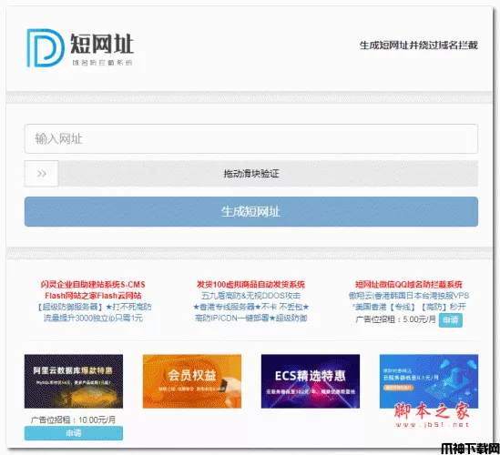Image resolution: width=500 pixels, height=455 pixels.
Task: Click the 广告位招租:10.00元/月 text
Action: pyautogui.click(x=73, y=420)
